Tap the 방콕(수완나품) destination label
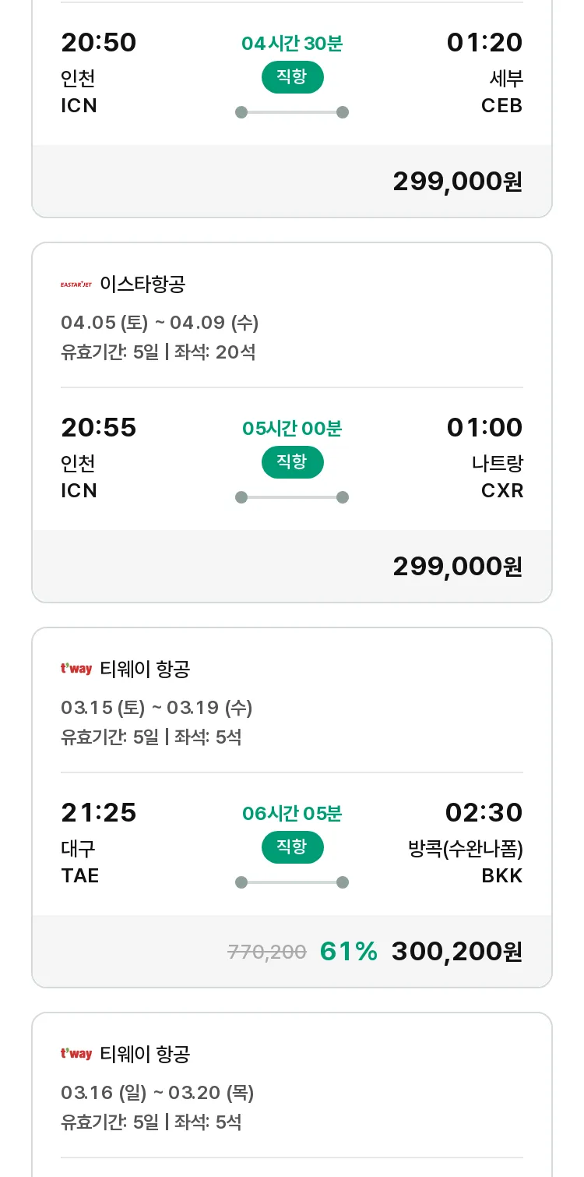 465,848
